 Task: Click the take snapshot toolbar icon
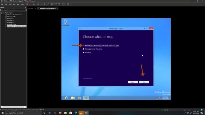click(x=38, y=4)
